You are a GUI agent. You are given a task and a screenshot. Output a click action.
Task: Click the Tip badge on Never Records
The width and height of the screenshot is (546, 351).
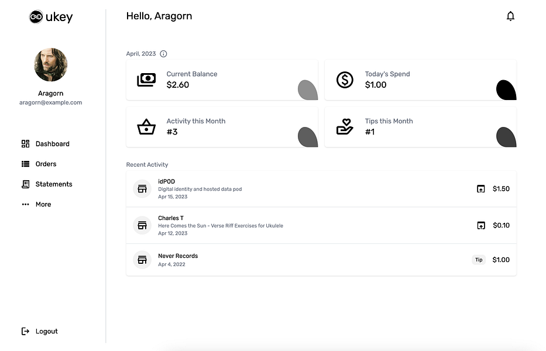[x=479, y=260]
